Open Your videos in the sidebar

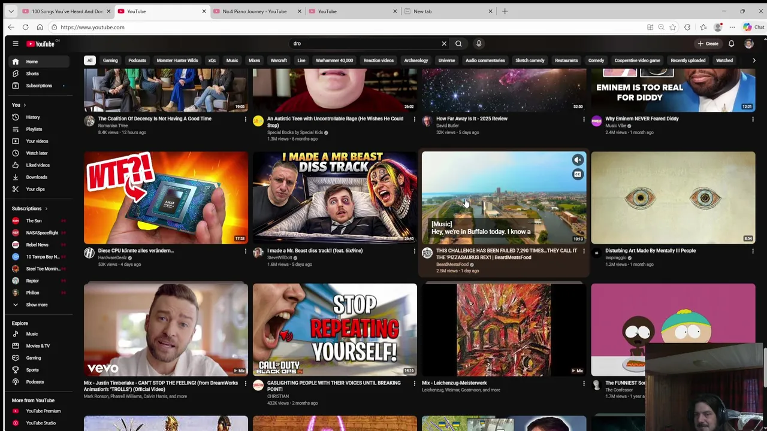37,141
